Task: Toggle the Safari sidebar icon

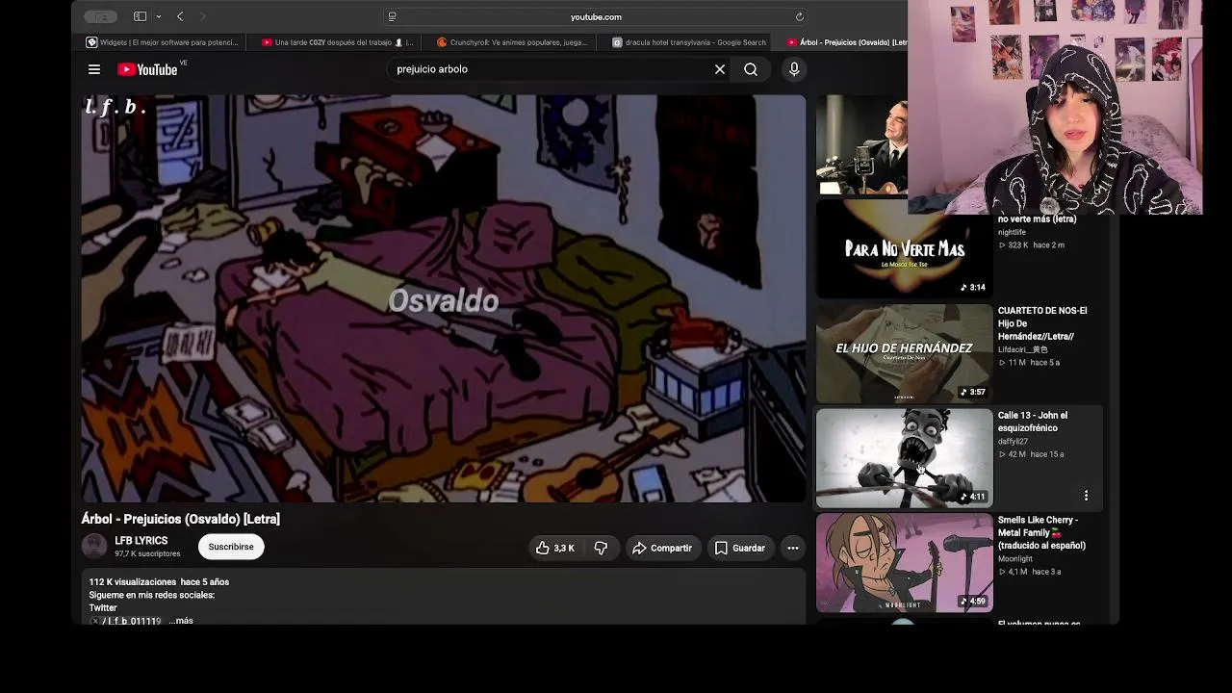Action: pos(140,16)
